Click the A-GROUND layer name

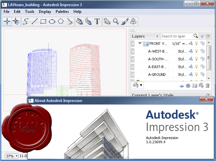click(x=157, y=75)
